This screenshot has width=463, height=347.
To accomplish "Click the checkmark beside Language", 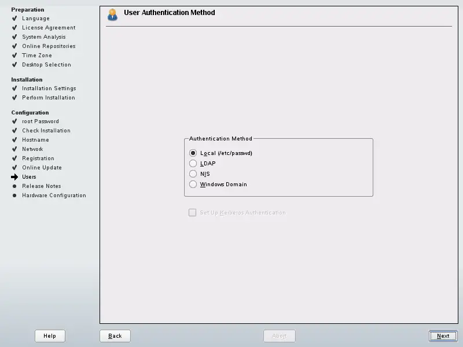I will point(14,19).
